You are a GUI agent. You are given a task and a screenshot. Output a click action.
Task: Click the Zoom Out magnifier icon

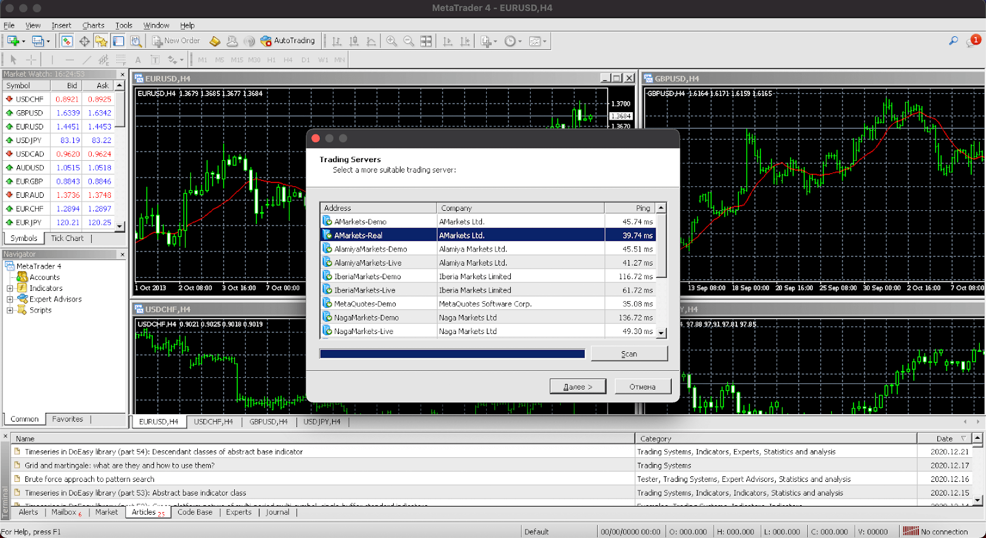tap(409, 41)
